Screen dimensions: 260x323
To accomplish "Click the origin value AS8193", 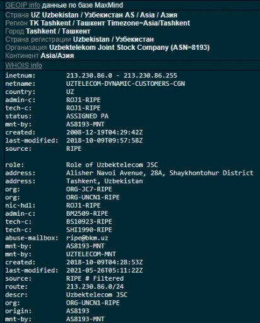I will pos(78,311).
